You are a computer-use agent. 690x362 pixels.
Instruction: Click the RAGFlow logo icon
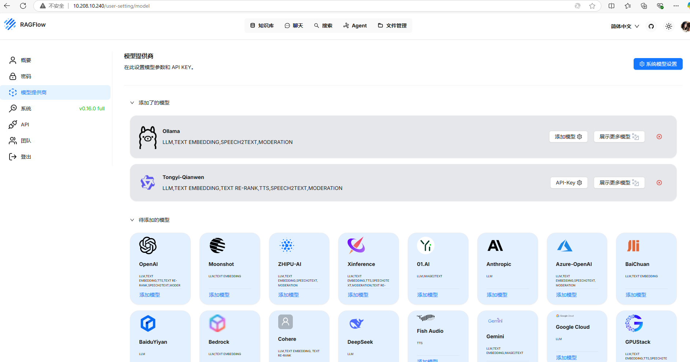pos(10,24)
